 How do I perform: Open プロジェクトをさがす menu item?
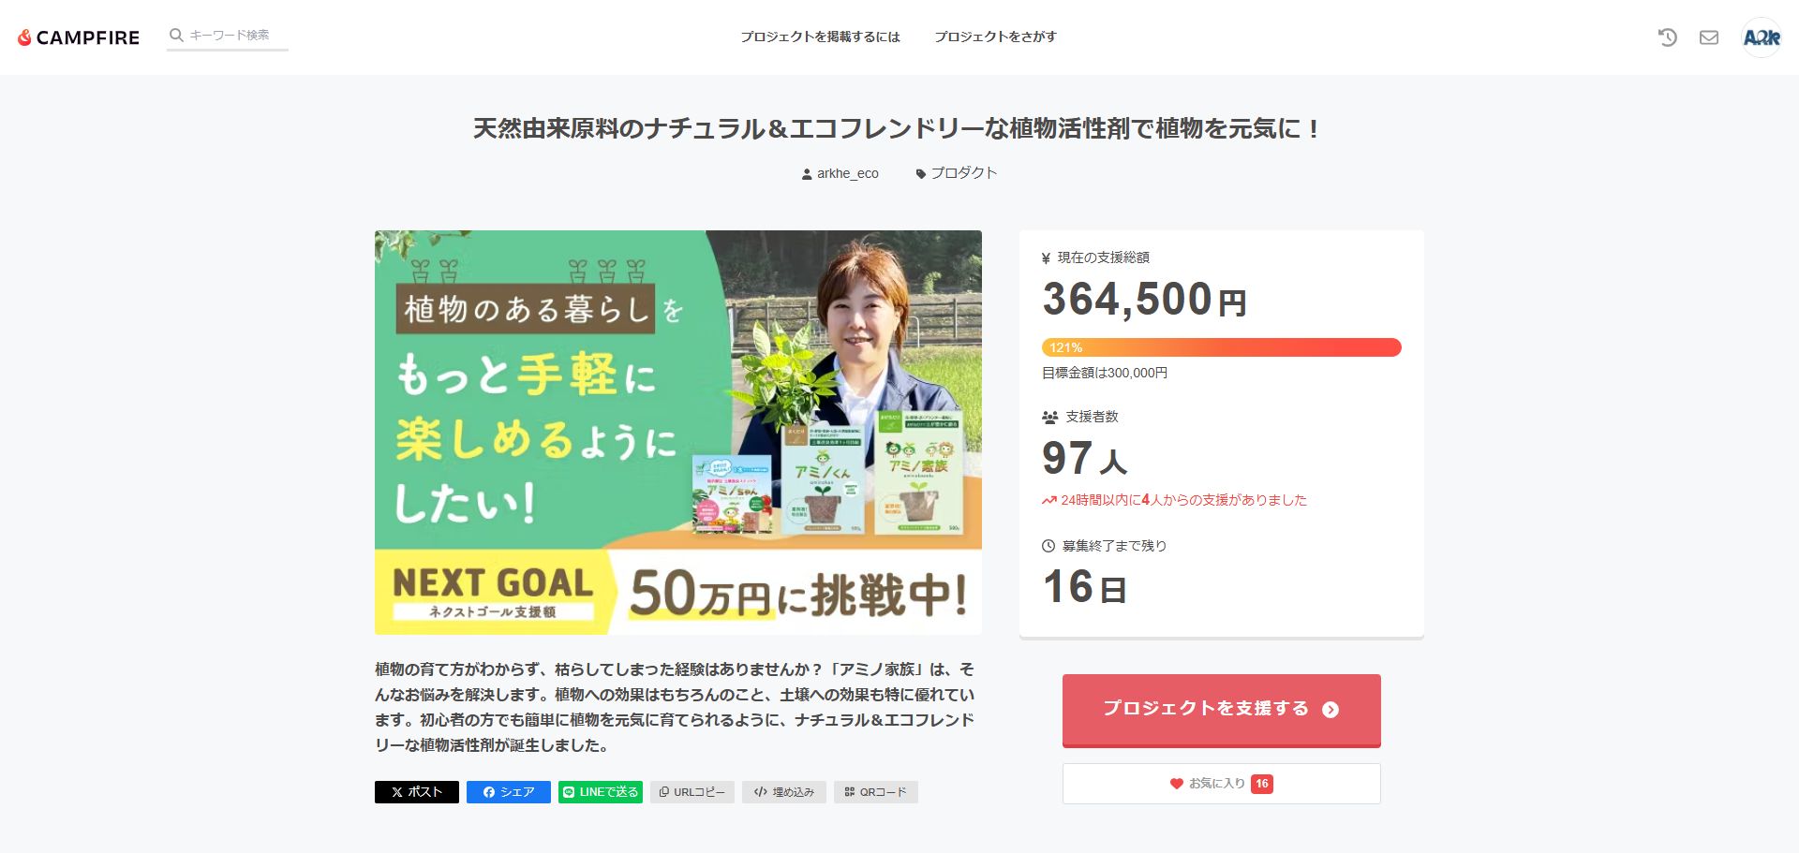point(995,37)
